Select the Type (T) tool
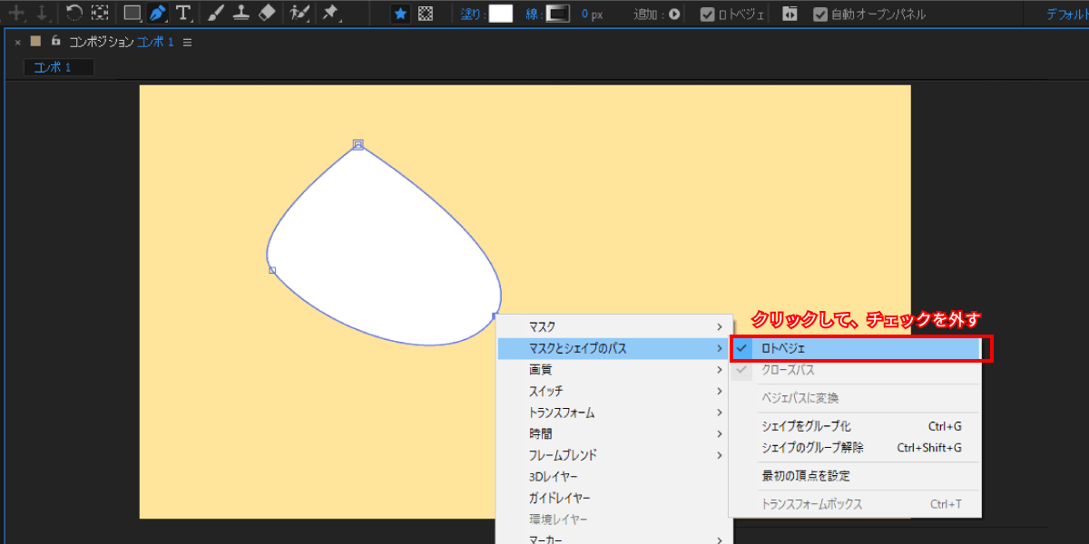Screen dimensions: 1089x544 tap(183, 14)
